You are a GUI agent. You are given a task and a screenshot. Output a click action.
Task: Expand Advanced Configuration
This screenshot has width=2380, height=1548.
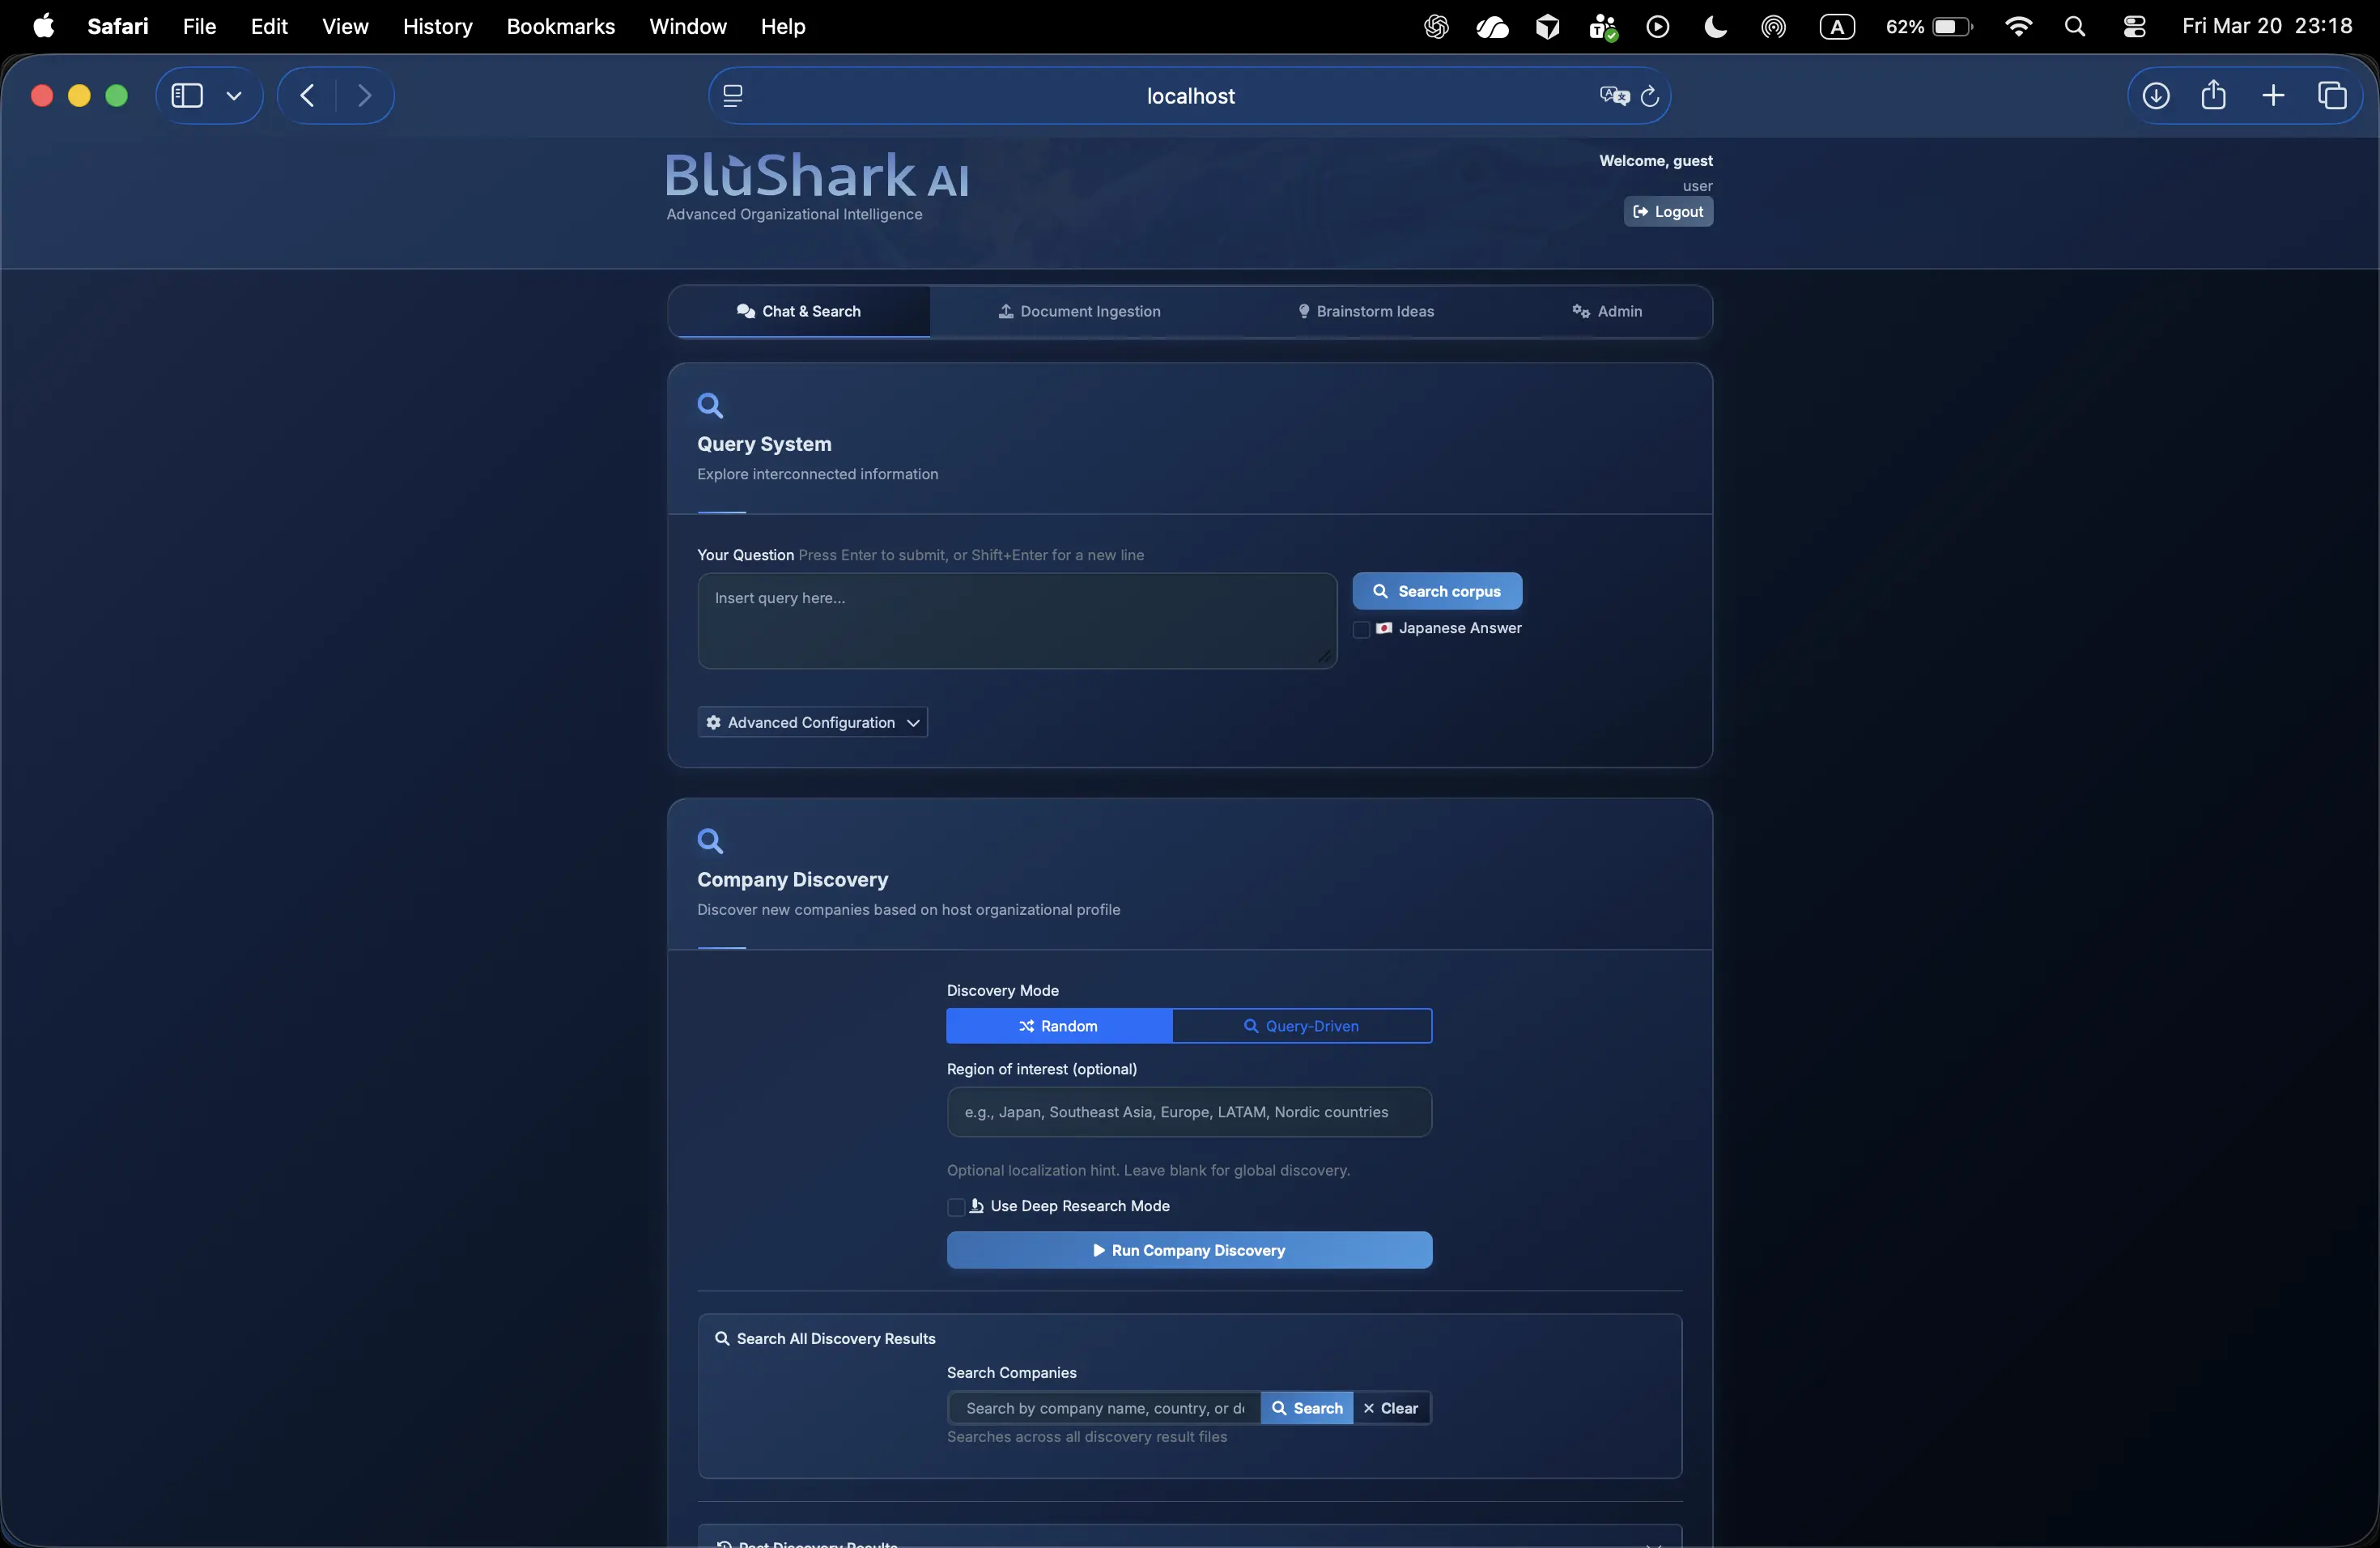pos(812,722)
